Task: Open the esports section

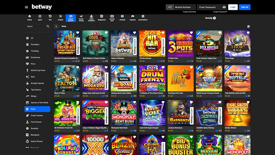Action: pos(133,18)
